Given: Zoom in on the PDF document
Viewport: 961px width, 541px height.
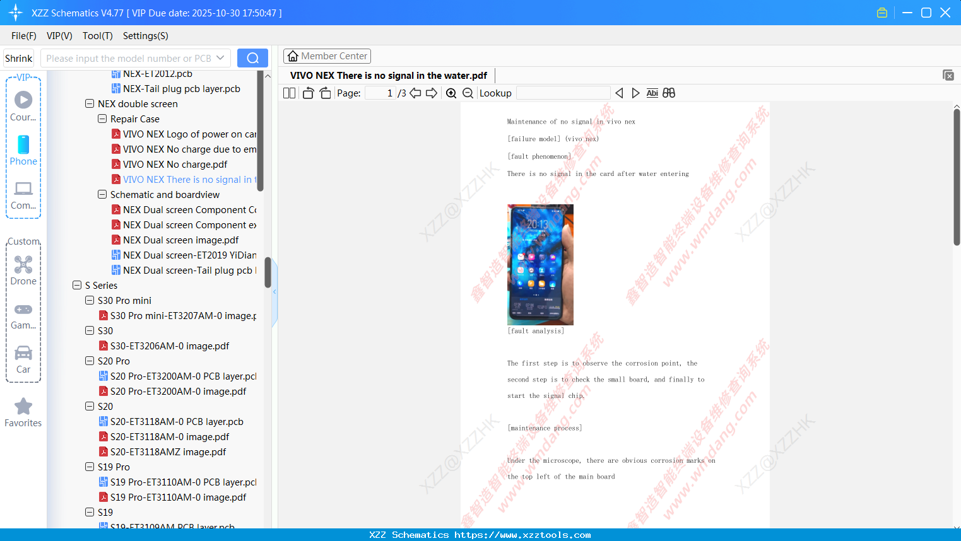Looking at the screenshot, I should [451, 93].
